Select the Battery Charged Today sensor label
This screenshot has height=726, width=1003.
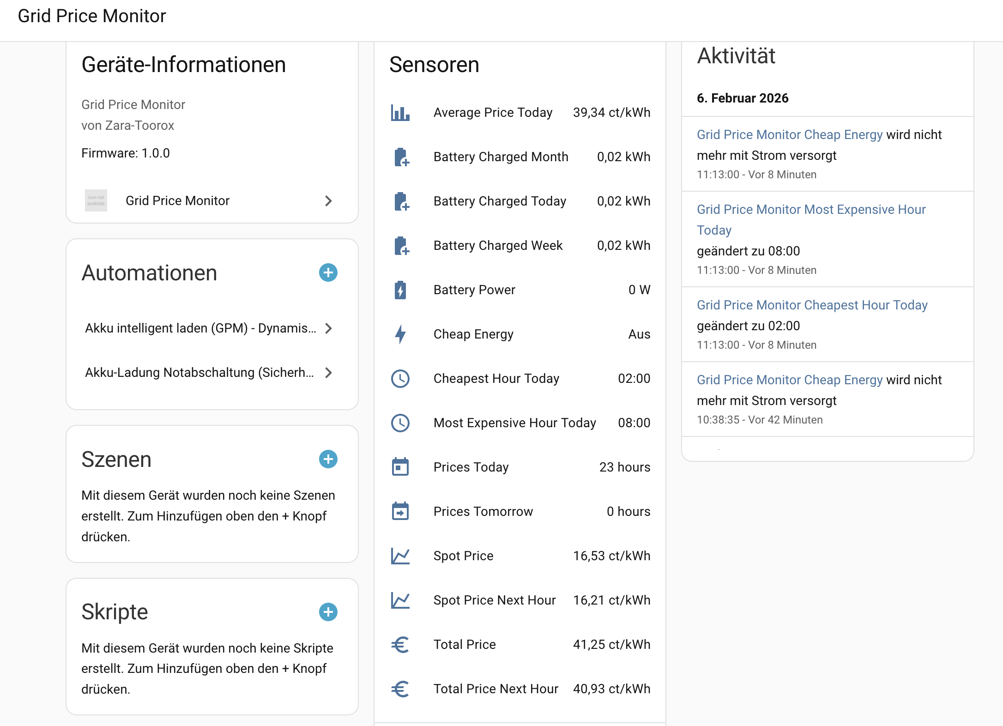[500, 201]
